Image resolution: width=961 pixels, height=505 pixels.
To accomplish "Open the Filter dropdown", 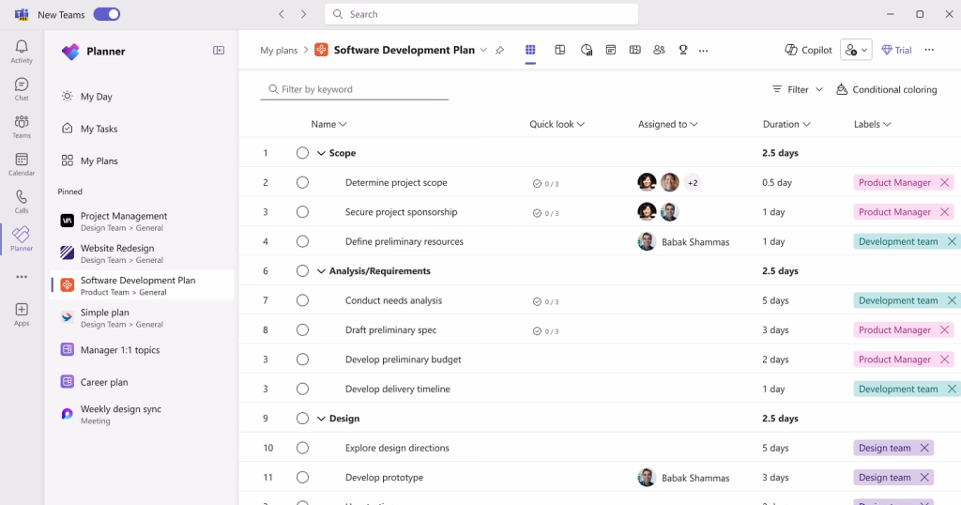I will [x=797, y=89].
